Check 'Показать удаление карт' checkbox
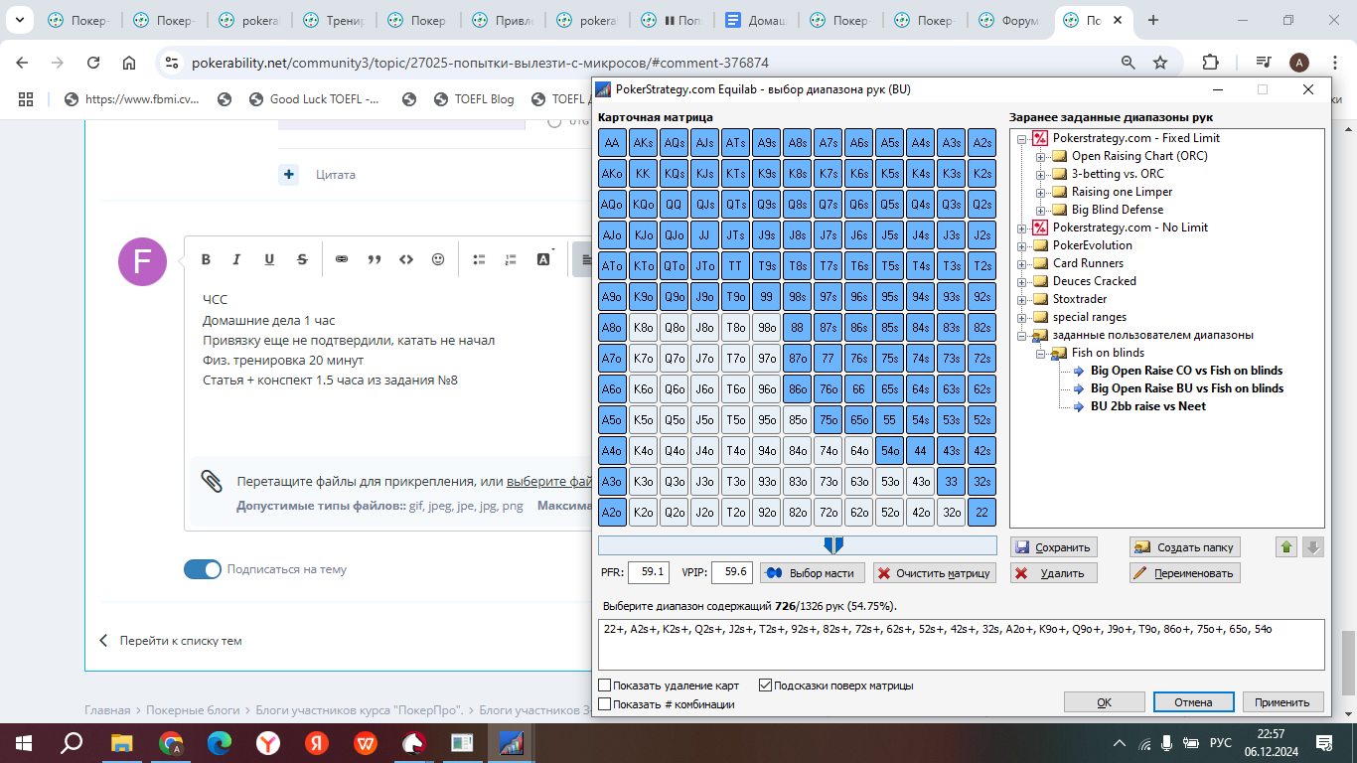 click(x=605, y=686)
